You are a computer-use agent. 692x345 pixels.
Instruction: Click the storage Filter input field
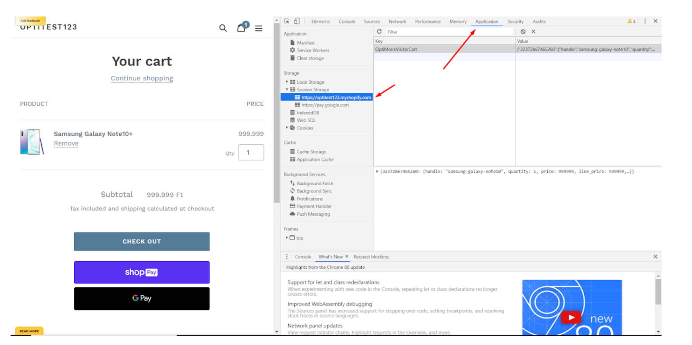click(449, 32)
